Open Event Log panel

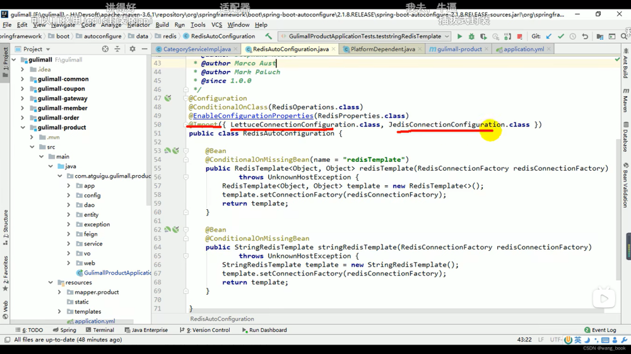point(600,330)
